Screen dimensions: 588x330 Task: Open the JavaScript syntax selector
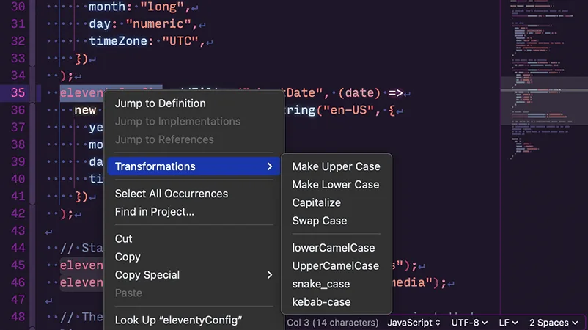click(x=414, y=323)
